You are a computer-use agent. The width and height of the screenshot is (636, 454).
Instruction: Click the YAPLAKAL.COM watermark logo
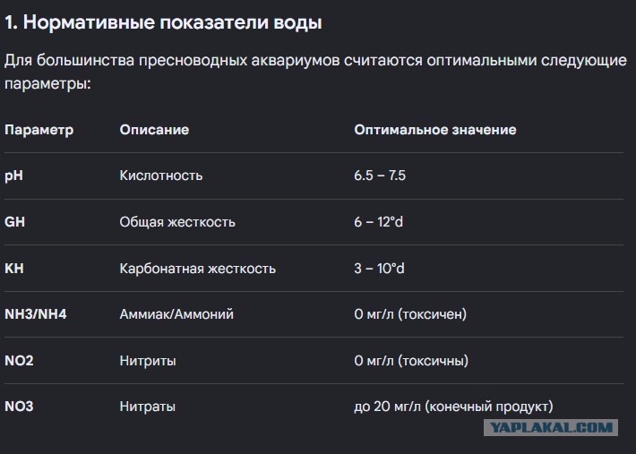[x=551, y=428]
